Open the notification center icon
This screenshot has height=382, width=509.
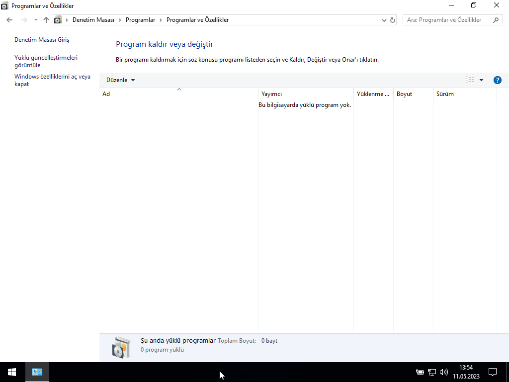[493, 372]
